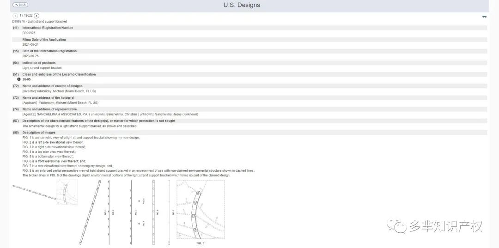Open the FIG. 2 side view drawing
Viewport: 499px width, 248px height.
point(110,212)
